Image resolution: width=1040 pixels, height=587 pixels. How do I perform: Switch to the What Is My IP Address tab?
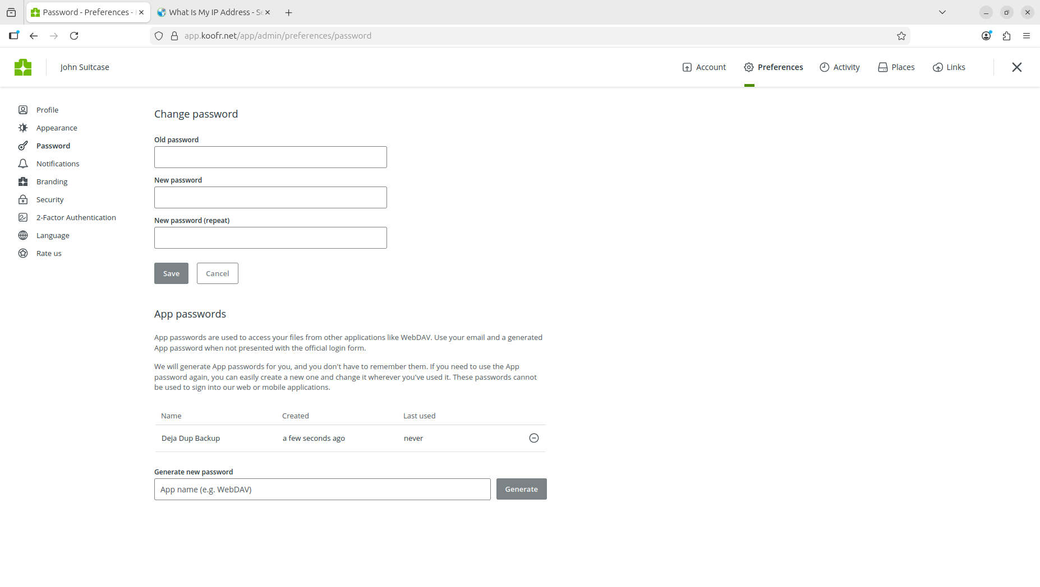pos(209,12)
